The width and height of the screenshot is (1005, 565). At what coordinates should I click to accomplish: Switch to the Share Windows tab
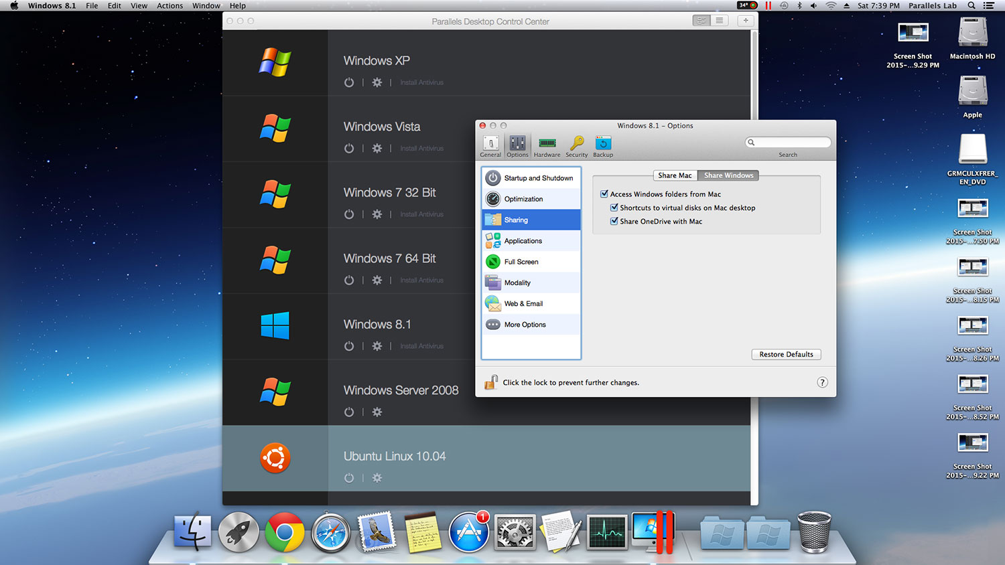coord(728,175)
